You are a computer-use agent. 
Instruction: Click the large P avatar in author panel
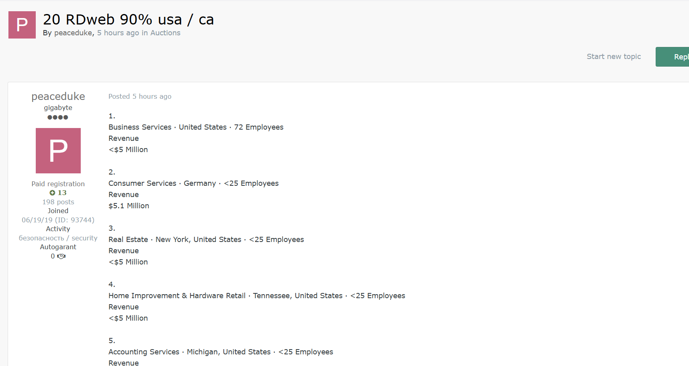point(58,150)
